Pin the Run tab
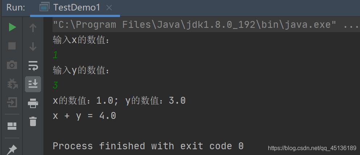 point(12,150)
